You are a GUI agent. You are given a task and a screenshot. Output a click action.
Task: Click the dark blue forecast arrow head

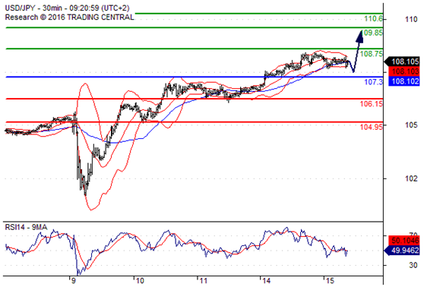pyautogui.click(x=359, y=36)
